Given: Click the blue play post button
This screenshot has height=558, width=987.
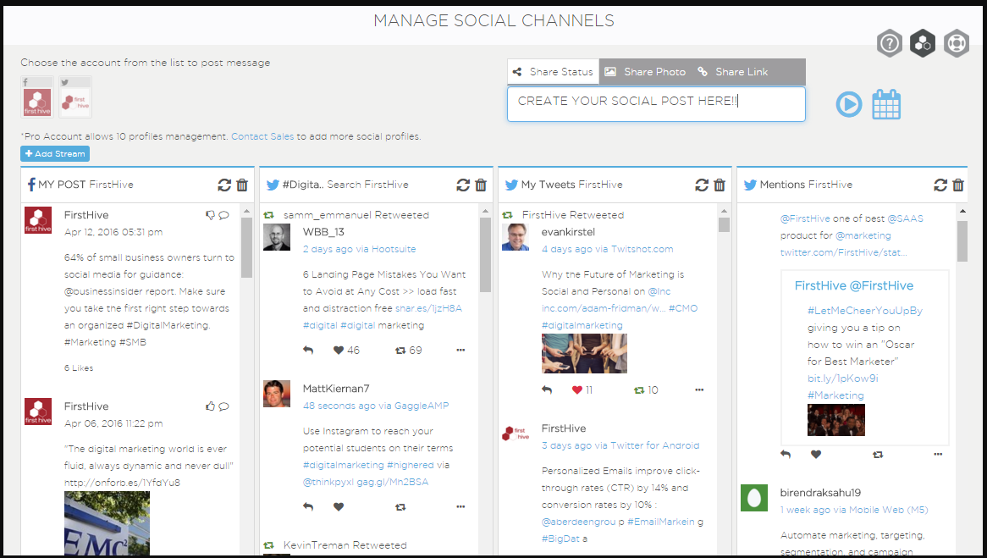Looking at the screenshot, I should 848,104.
